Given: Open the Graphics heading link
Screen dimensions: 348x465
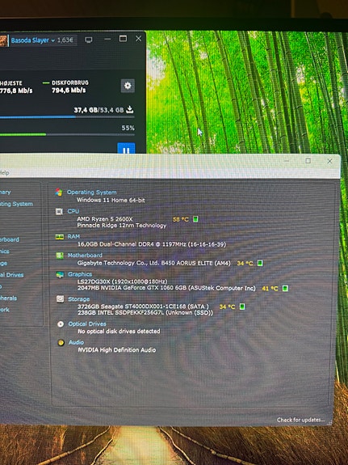Looking at the screenshot, I should tap(80, 274).
